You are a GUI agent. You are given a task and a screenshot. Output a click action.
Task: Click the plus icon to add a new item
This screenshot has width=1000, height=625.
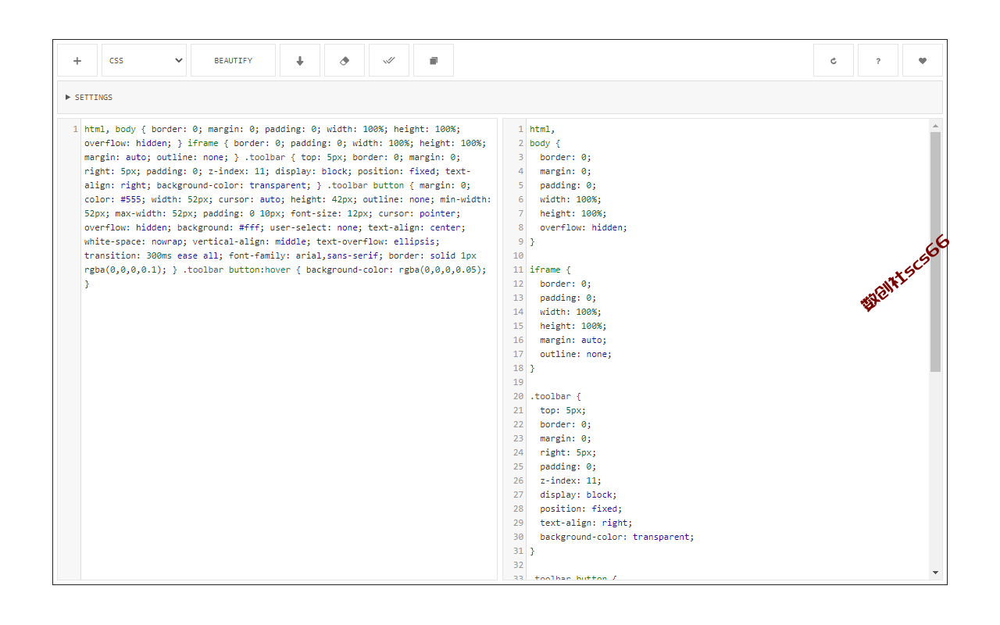pos(77,60)
